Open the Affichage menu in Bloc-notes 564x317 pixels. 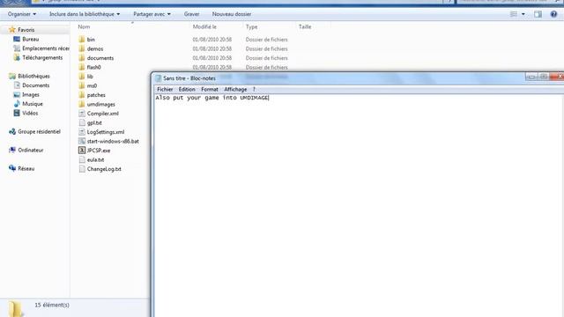[x=235, y=89]
